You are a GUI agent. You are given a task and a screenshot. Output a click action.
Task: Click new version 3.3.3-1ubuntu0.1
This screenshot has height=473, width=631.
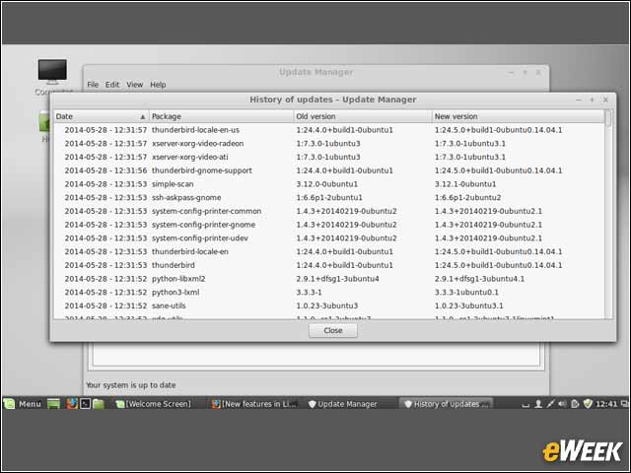466,293
